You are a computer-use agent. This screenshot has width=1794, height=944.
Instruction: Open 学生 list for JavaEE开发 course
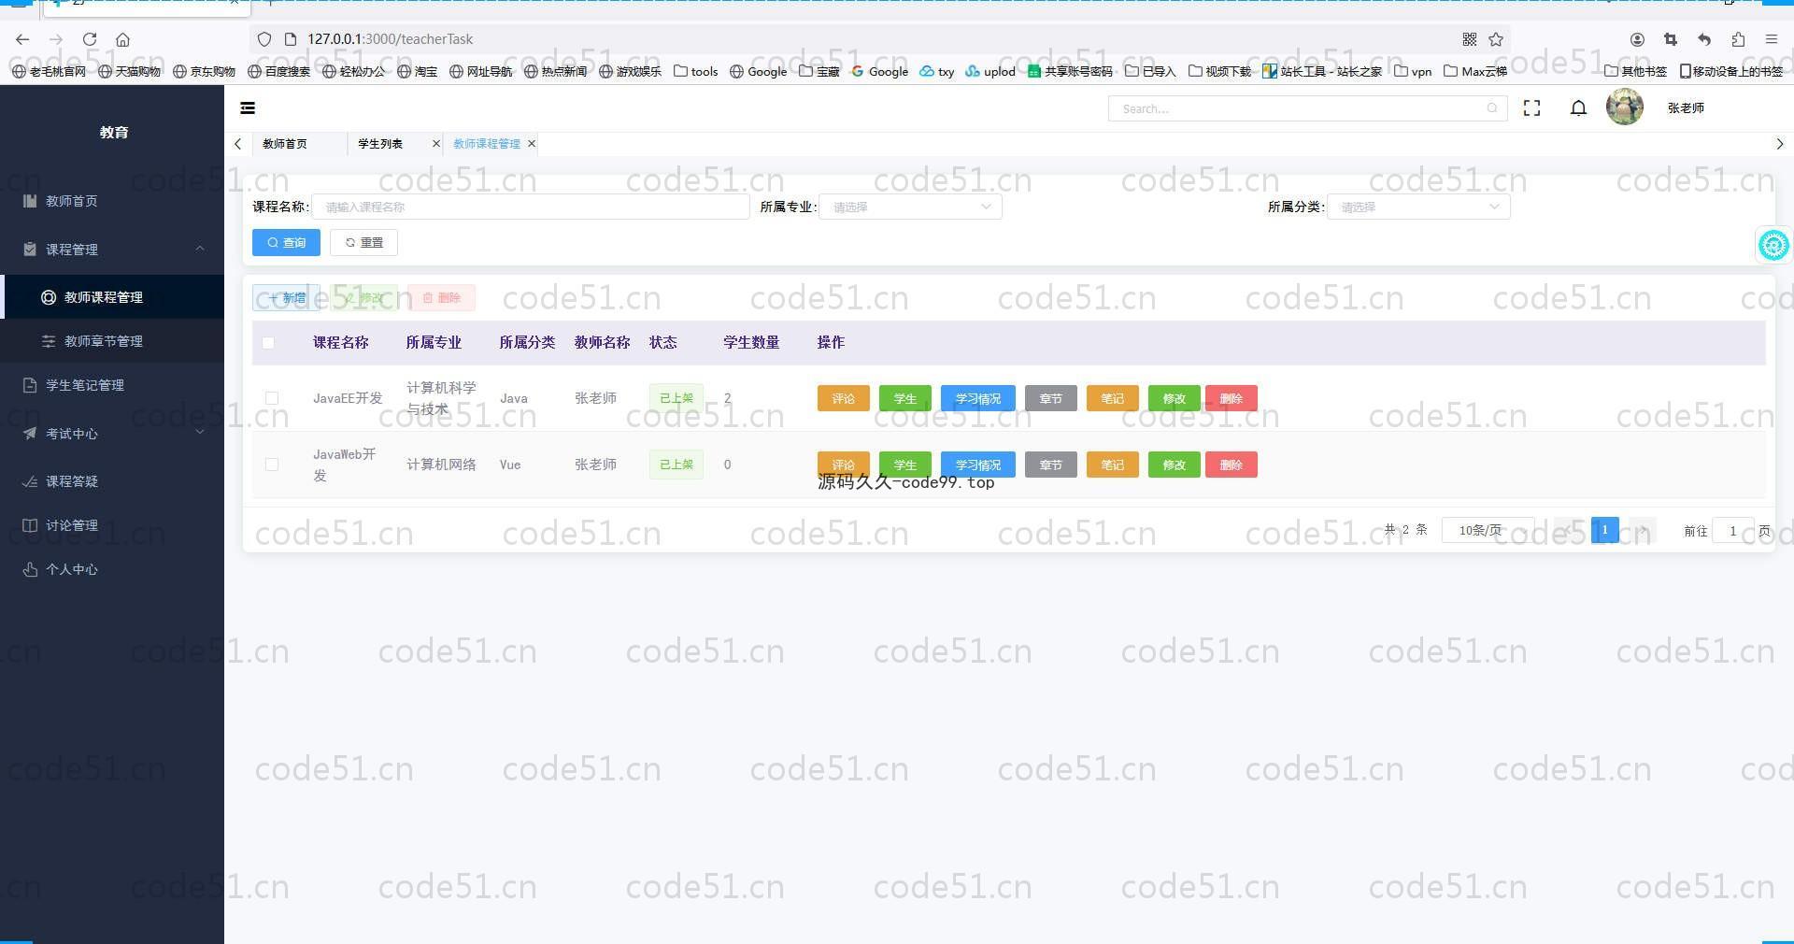coord(904,398)
